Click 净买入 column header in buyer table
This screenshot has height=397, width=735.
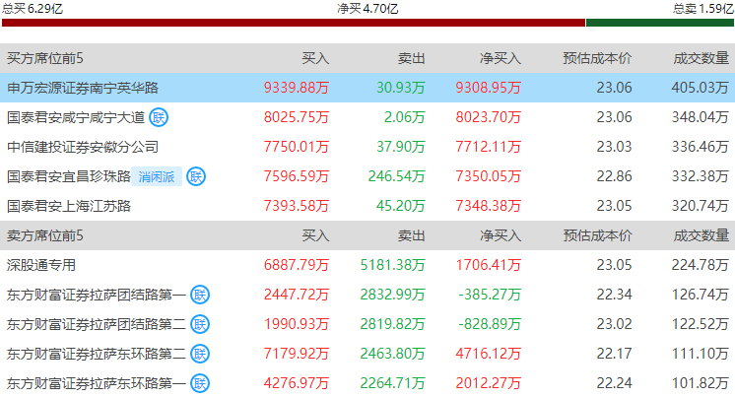pos(501,58)
